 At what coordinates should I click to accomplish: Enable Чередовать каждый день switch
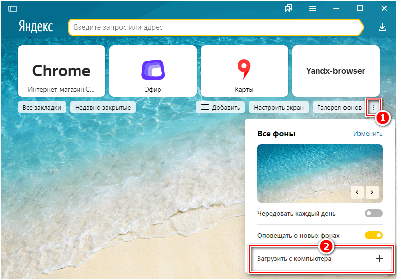[373, 214]
